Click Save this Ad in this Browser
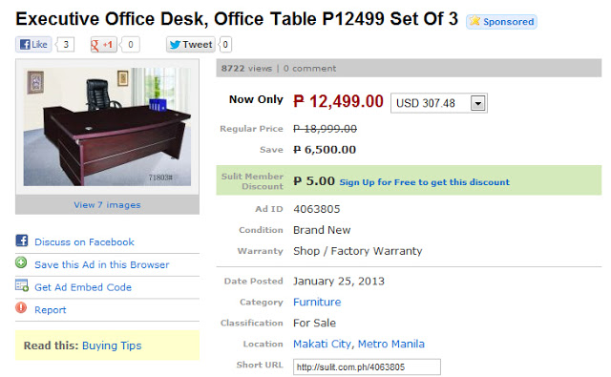This screenshot has width=611, height=377. (x=102, y=264)
